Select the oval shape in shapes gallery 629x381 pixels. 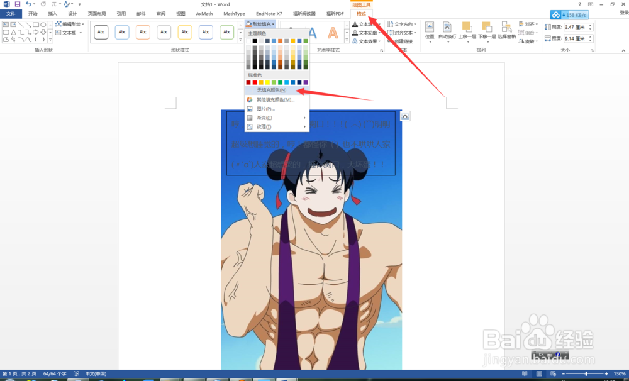[43, 25]
